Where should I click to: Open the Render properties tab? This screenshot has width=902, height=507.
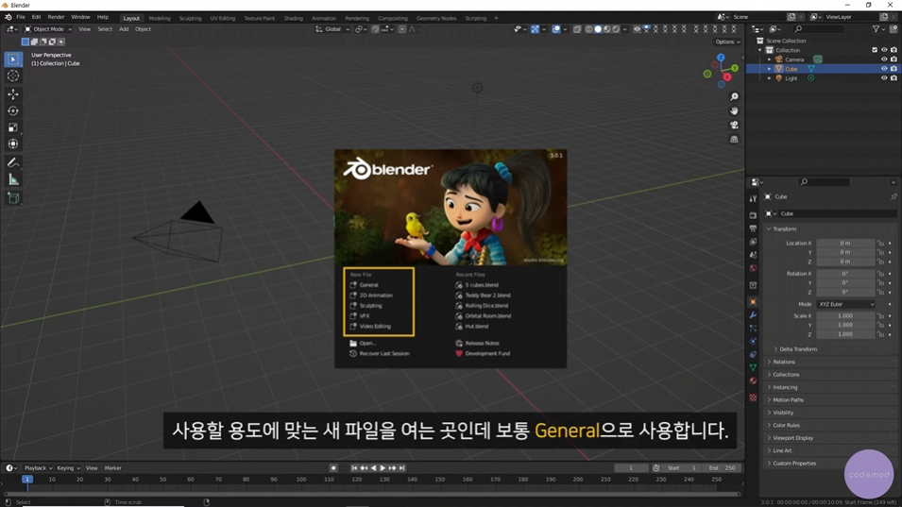(x=753, y=215)
